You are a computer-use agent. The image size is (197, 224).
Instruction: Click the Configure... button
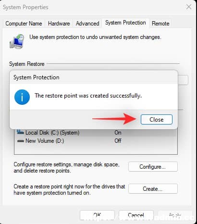(153, 167)
